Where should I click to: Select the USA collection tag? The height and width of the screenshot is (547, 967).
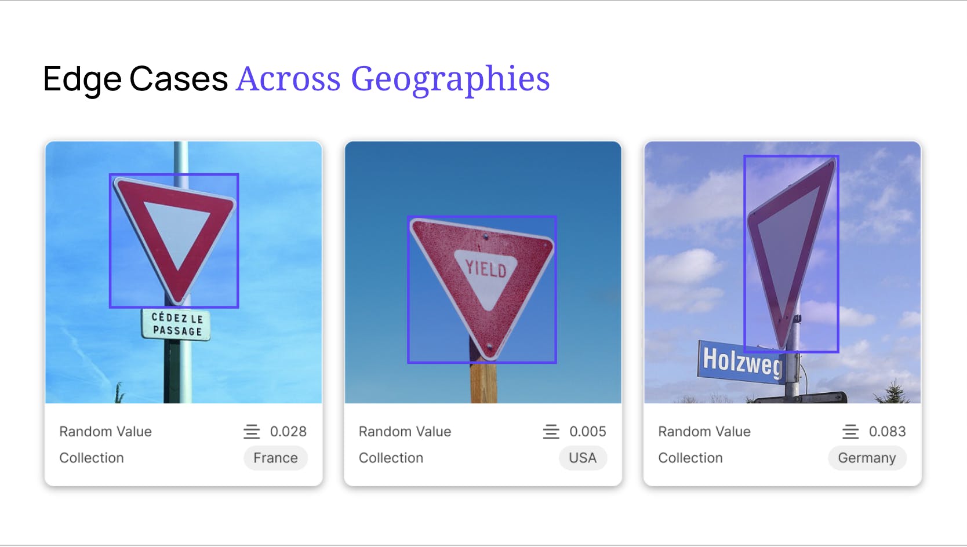[583, 458]
